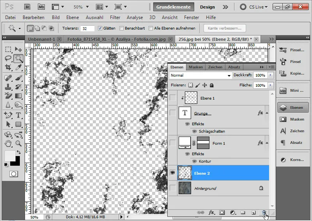Select the Magic Wand tool

pos(18,58)
